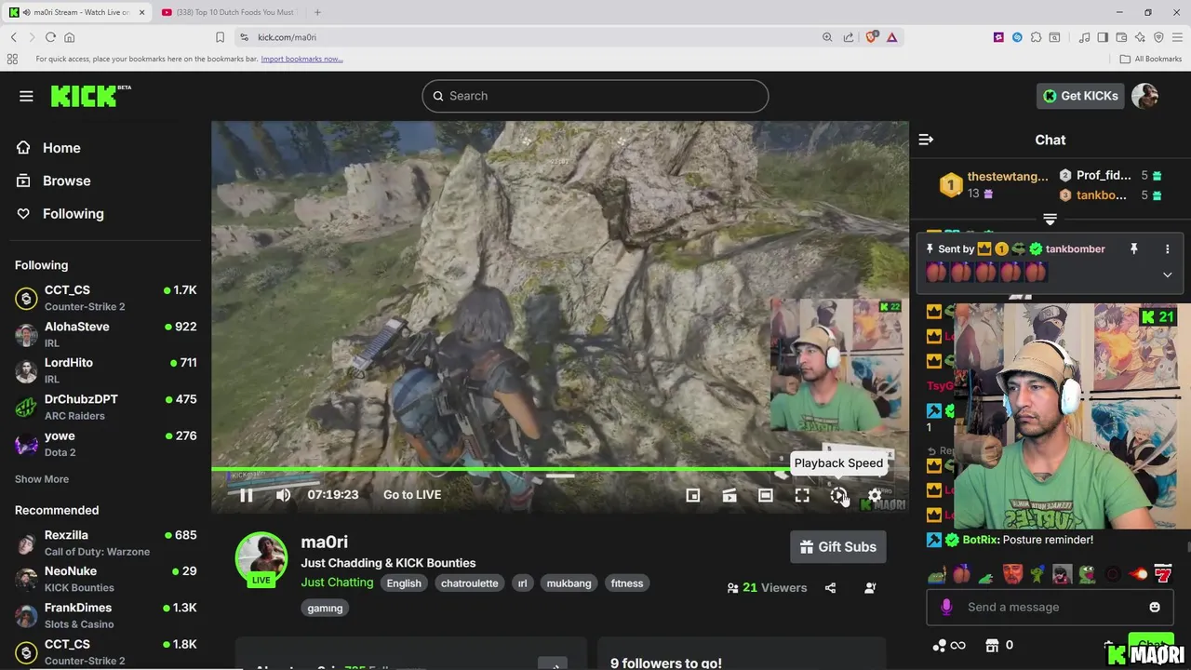Open the chat shop icon
Screen dimensions: 1191x670
(x=992, y=645)
